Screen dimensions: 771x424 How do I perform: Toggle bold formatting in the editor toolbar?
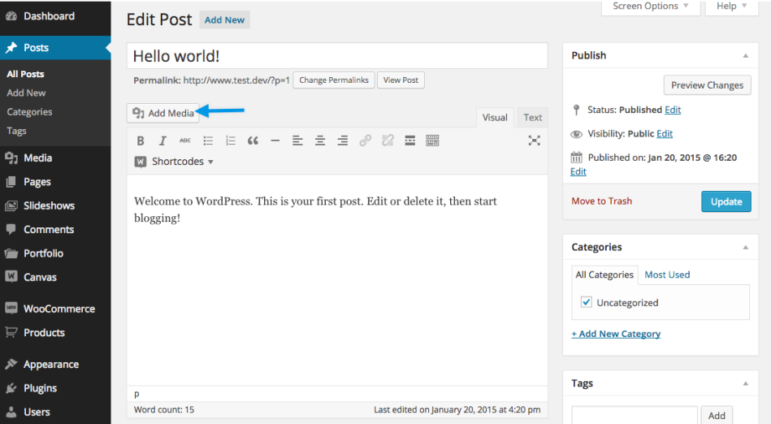click(x=141, y=141)
